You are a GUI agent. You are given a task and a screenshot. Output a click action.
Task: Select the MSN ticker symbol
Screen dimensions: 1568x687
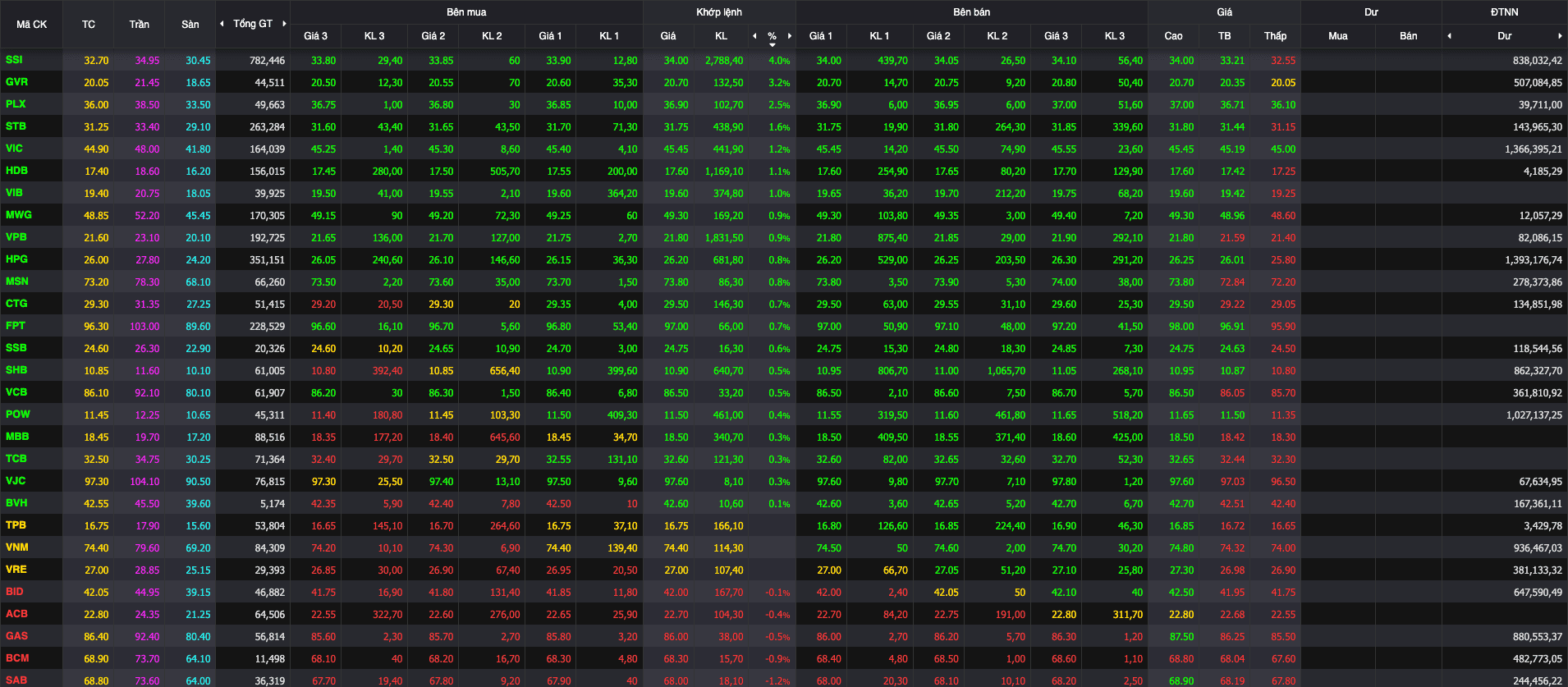pyautogui.click(x=16, y=282)
